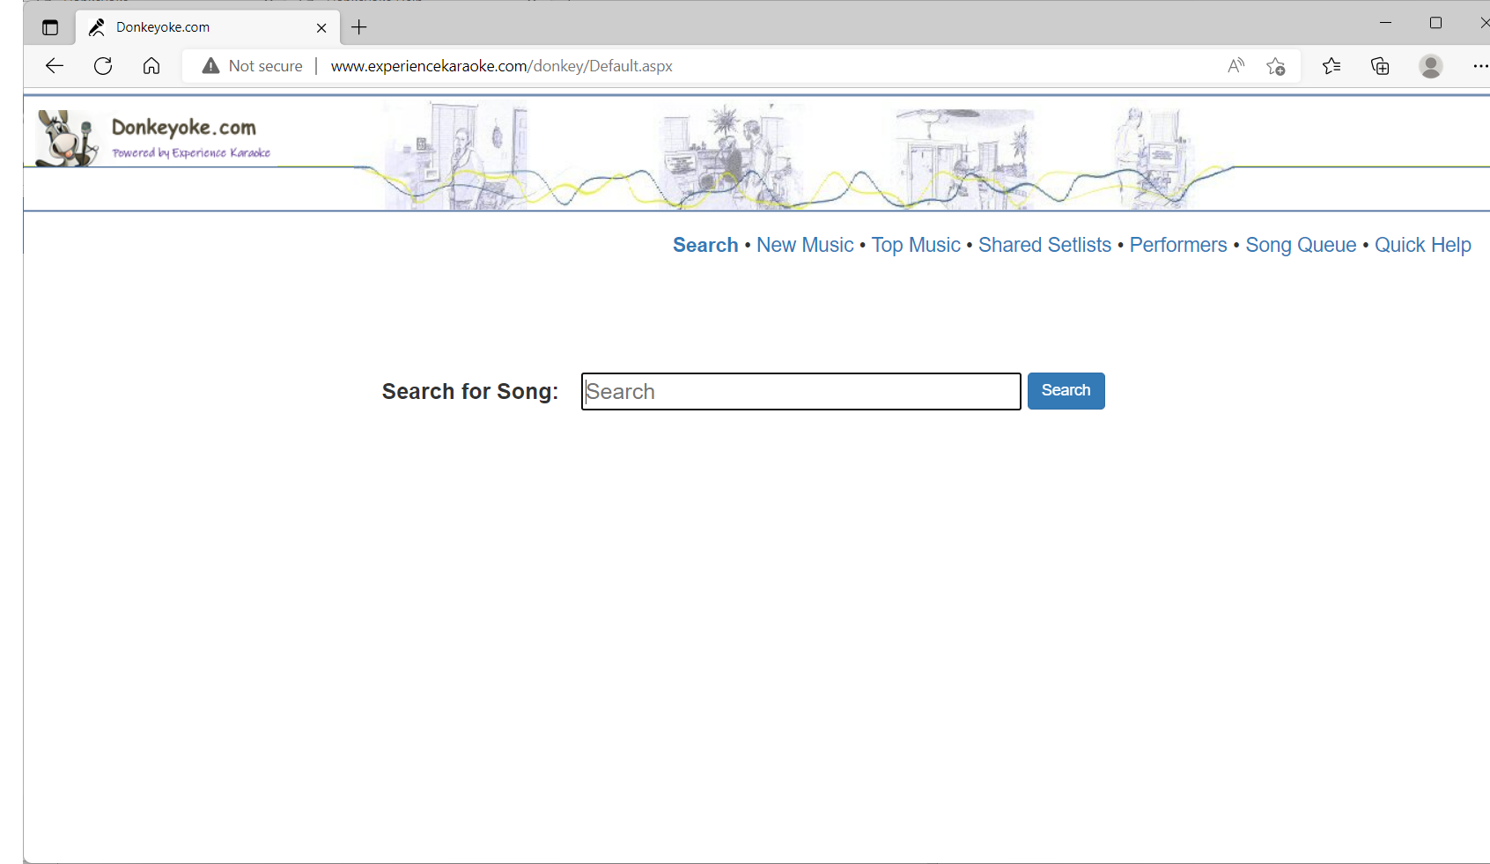Click the back navigation arrow
The width and height of the screenshot is (1490, 864).
[54, 65]
